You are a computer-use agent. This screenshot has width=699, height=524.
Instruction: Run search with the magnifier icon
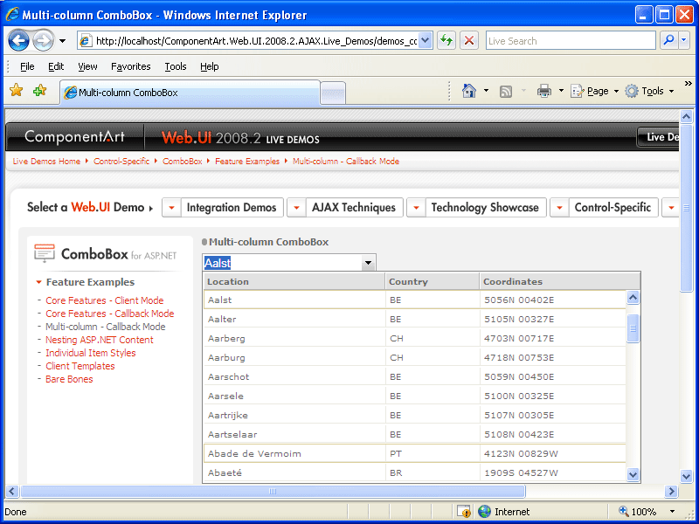(668, 40)
